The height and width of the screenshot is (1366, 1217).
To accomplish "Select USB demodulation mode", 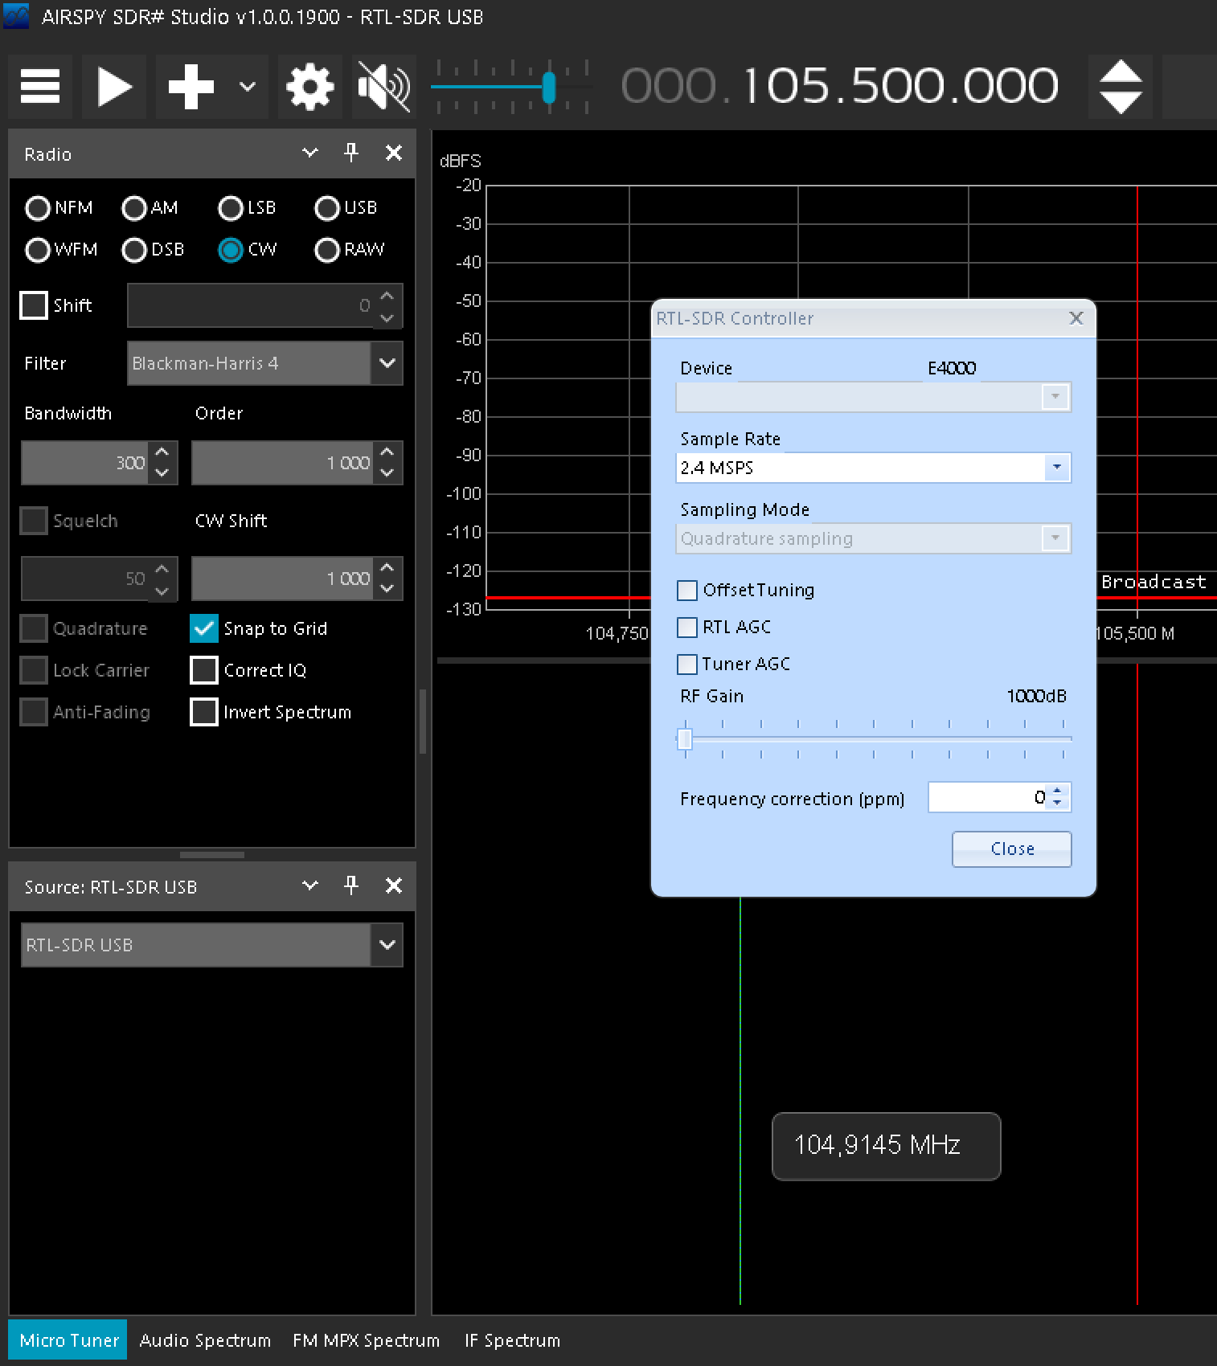I will tap(346, 208).
